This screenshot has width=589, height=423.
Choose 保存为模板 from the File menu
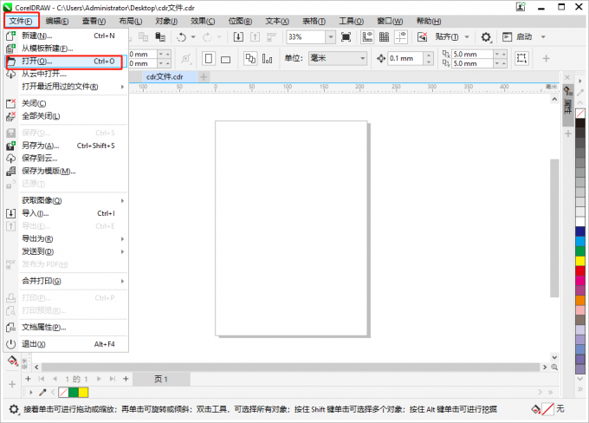pyautogui.click(x=66, y=171)
